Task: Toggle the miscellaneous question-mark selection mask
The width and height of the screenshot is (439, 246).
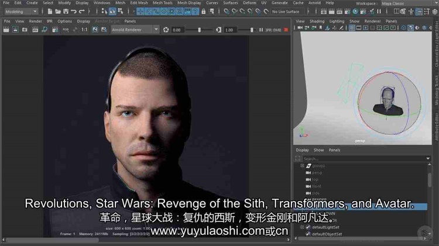Action: (x=195, y=12)
